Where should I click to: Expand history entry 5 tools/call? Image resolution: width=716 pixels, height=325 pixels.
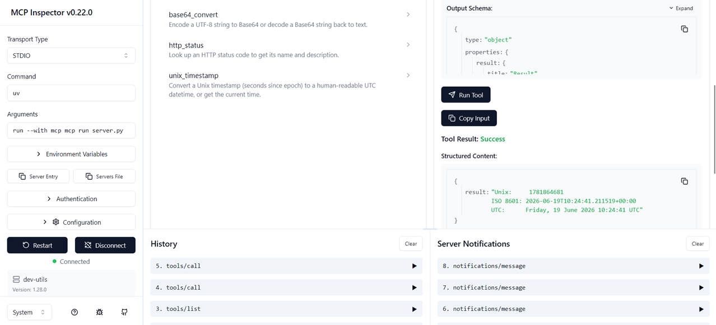286,266
